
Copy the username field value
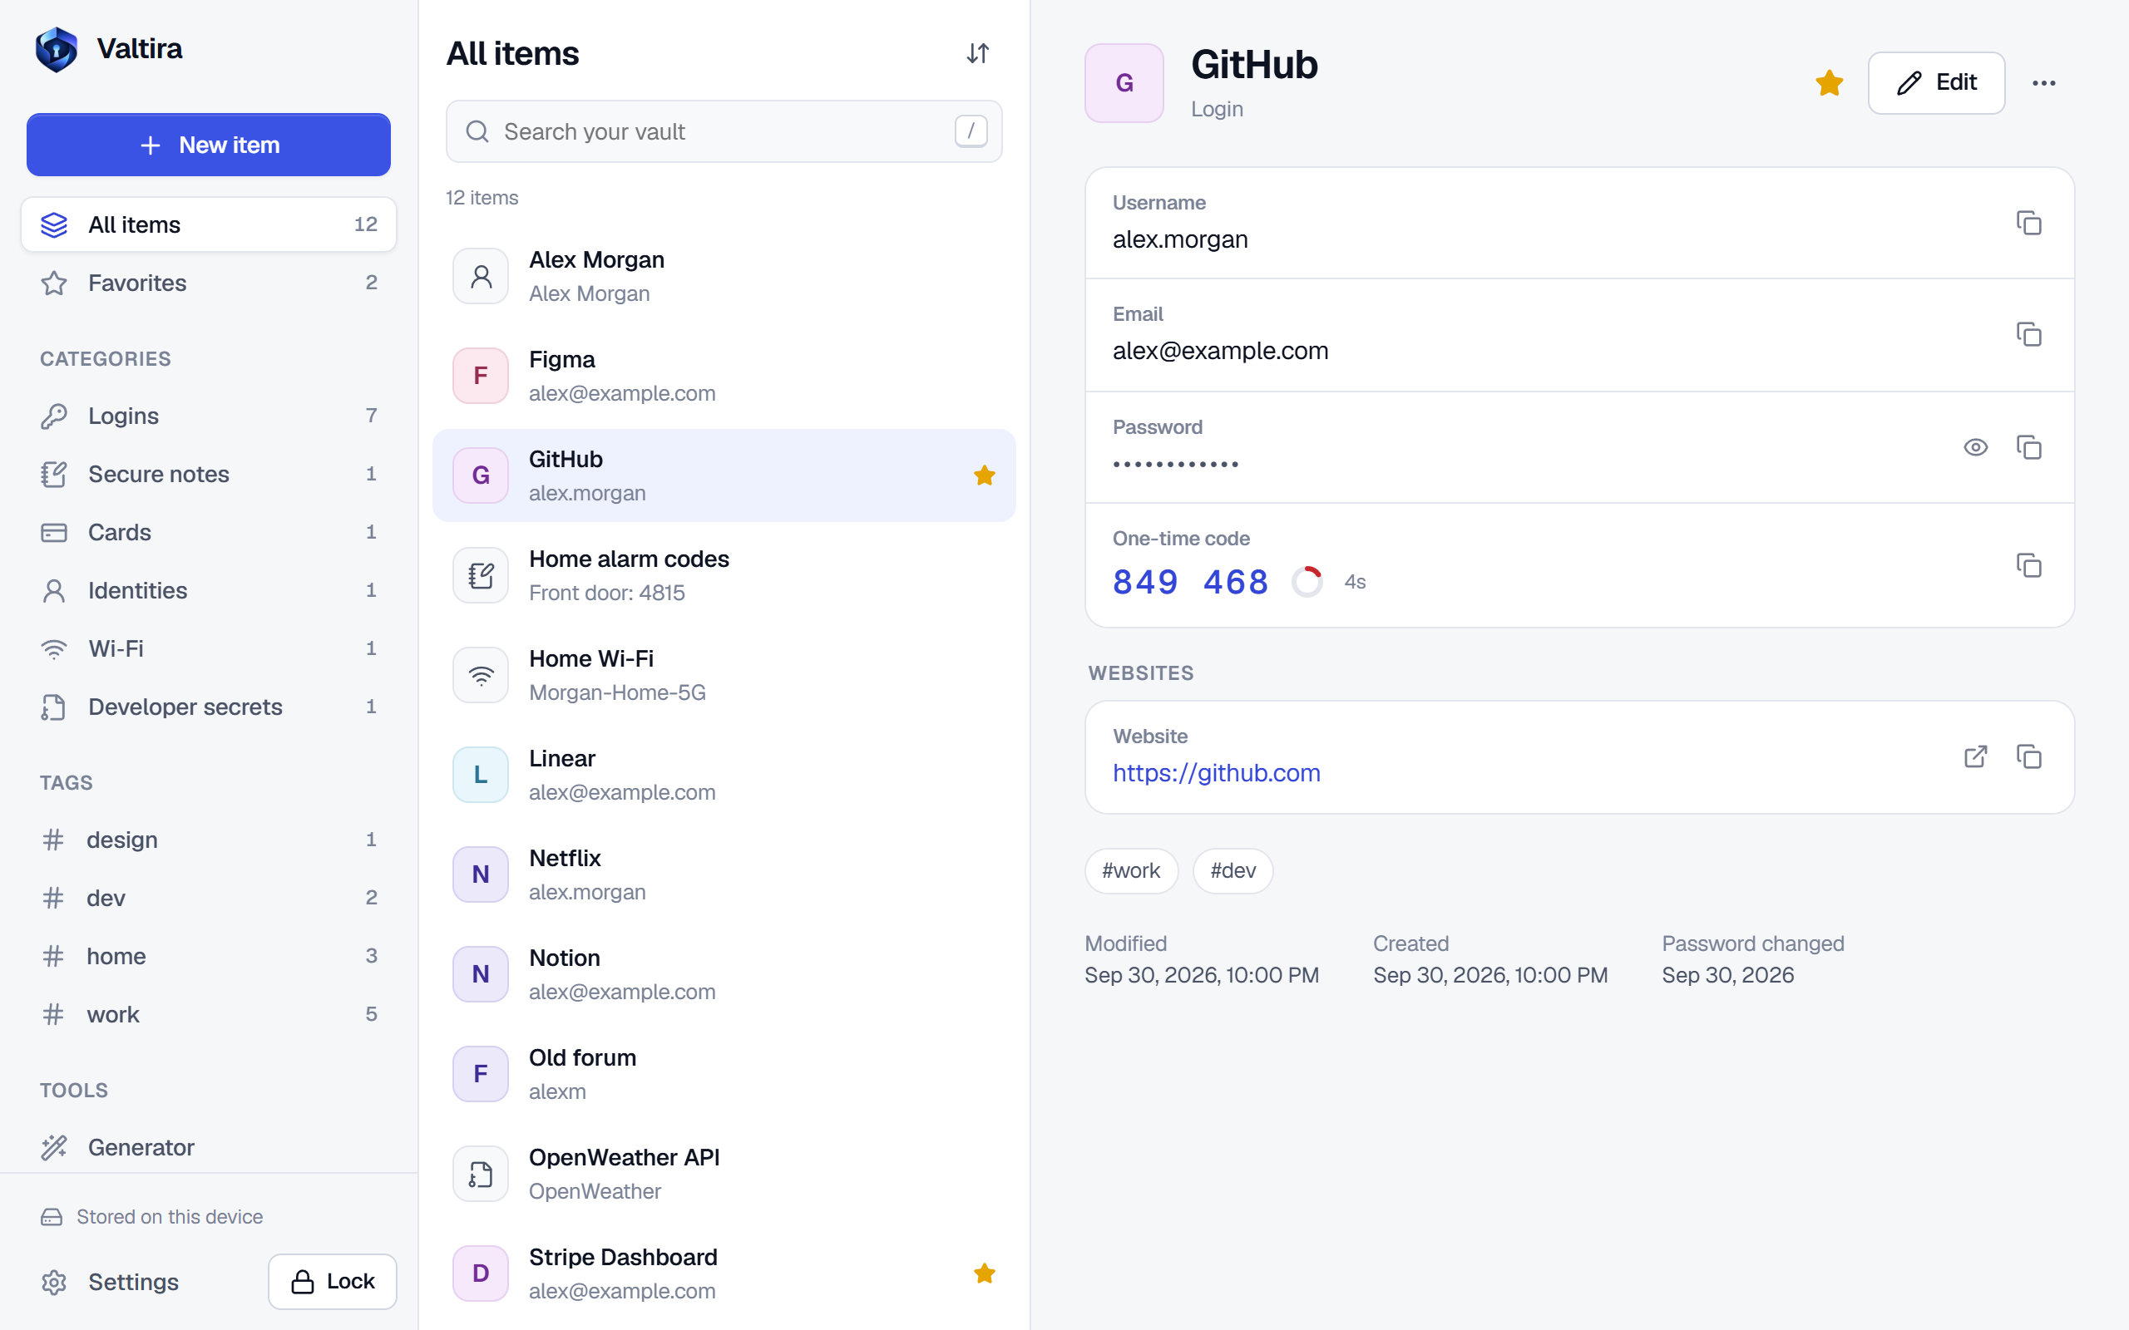(2028, 223)
